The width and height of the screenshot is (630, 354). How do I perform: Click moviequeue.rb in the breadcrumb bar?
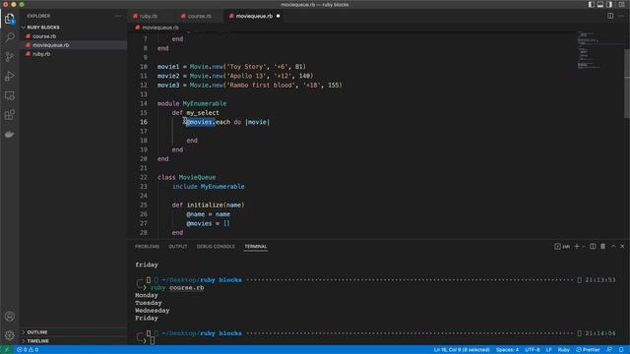(x=159, y=28)
